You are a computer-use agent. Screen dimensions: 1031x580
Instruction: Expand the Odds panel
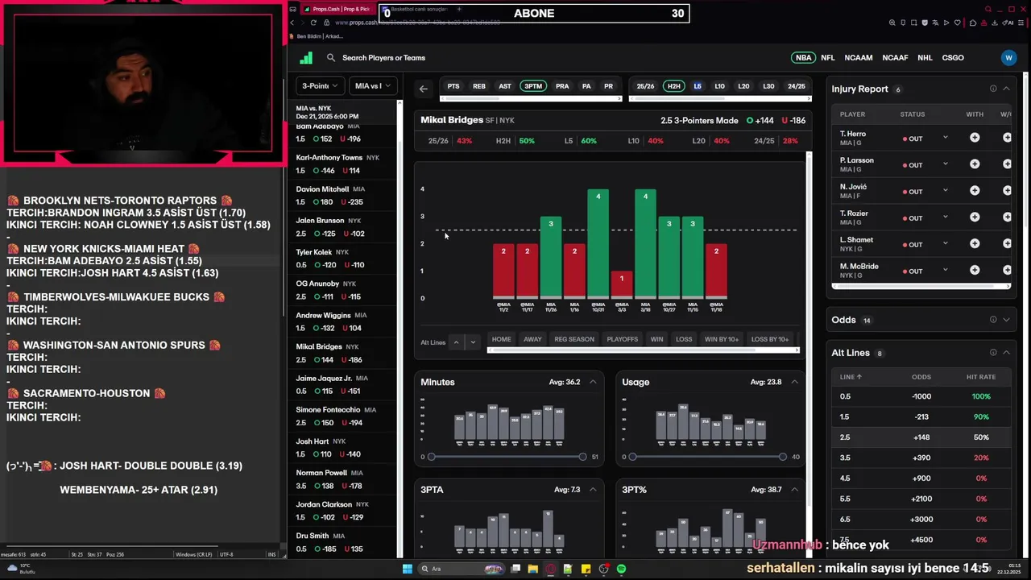click(x=1006, y=320)
